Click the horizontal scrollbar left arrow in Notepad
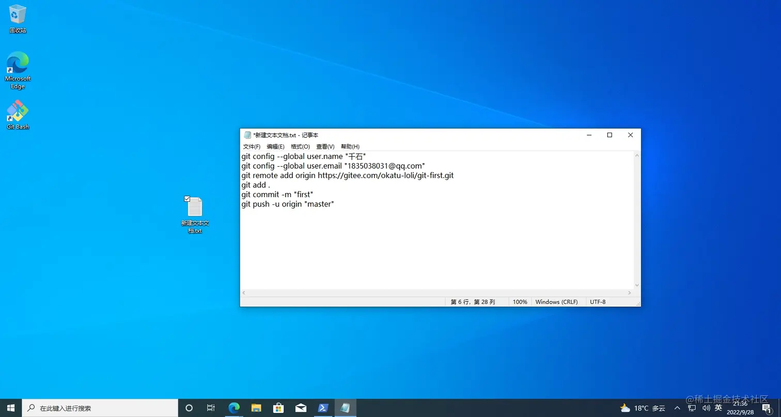This screenshot has width=781, height=417. point(244,293)
